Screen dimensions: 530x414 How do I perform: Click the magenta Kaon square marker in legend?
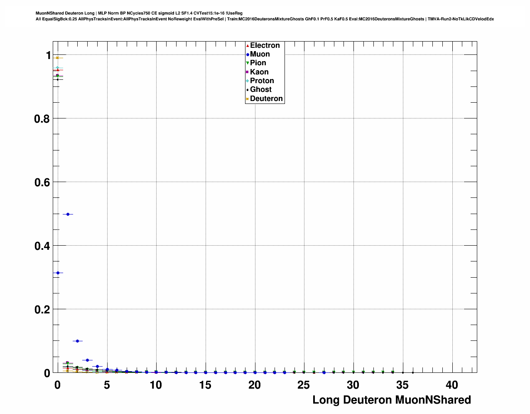point(248,72)
